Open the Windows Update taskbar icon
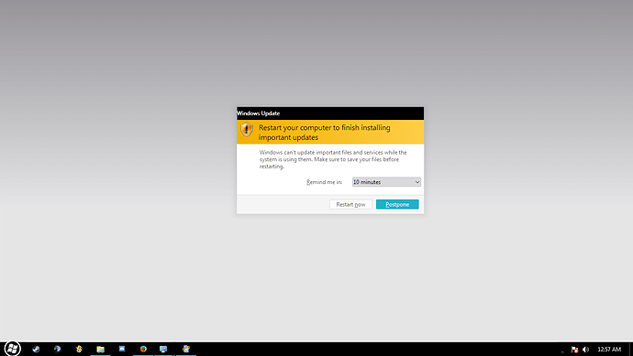Viewport: 633px width, 356px height. pos(185,350)
